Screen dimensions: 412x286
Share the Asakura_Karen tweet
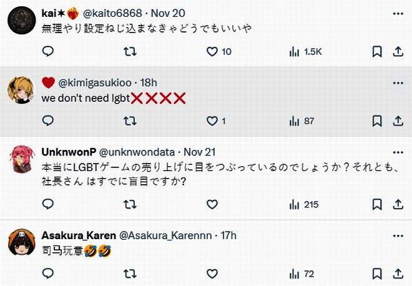point(398,274)
